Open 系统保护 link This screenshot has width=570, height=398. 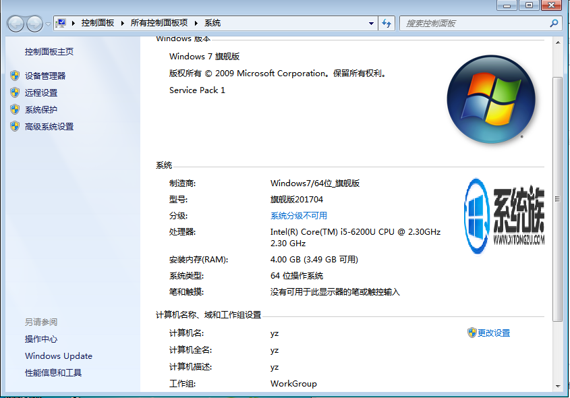point(41,110)
